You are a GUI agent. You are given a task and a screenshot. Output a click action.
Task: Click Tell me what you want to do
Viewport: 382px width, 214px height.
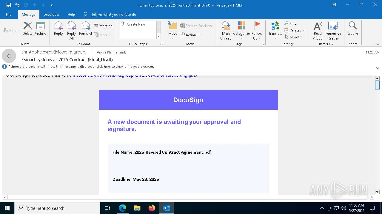pos(113,15)
